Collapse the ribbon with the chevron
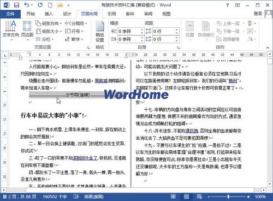 [x=268, y=48]
